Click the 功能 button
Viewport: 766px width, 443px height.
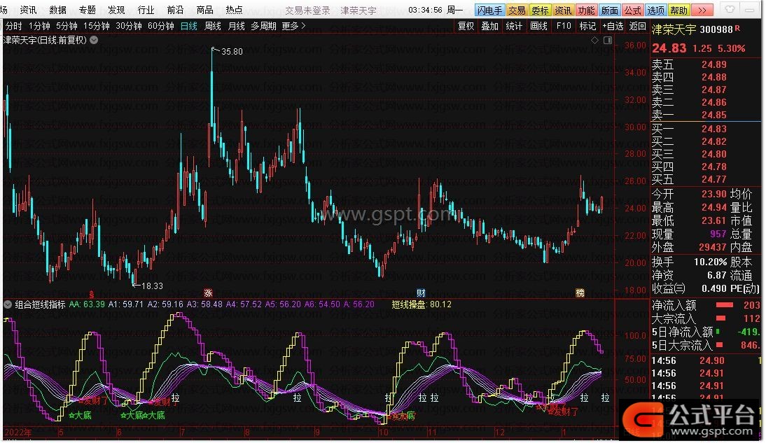click(586, 10)
